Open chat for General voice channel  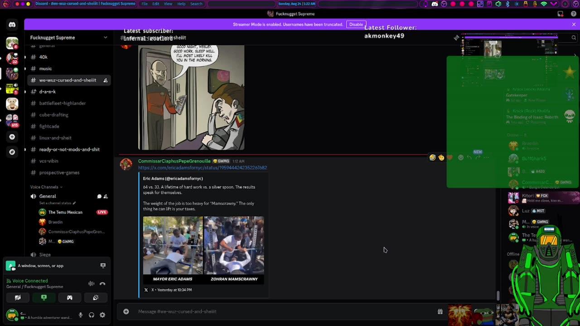tap(99, 197)
